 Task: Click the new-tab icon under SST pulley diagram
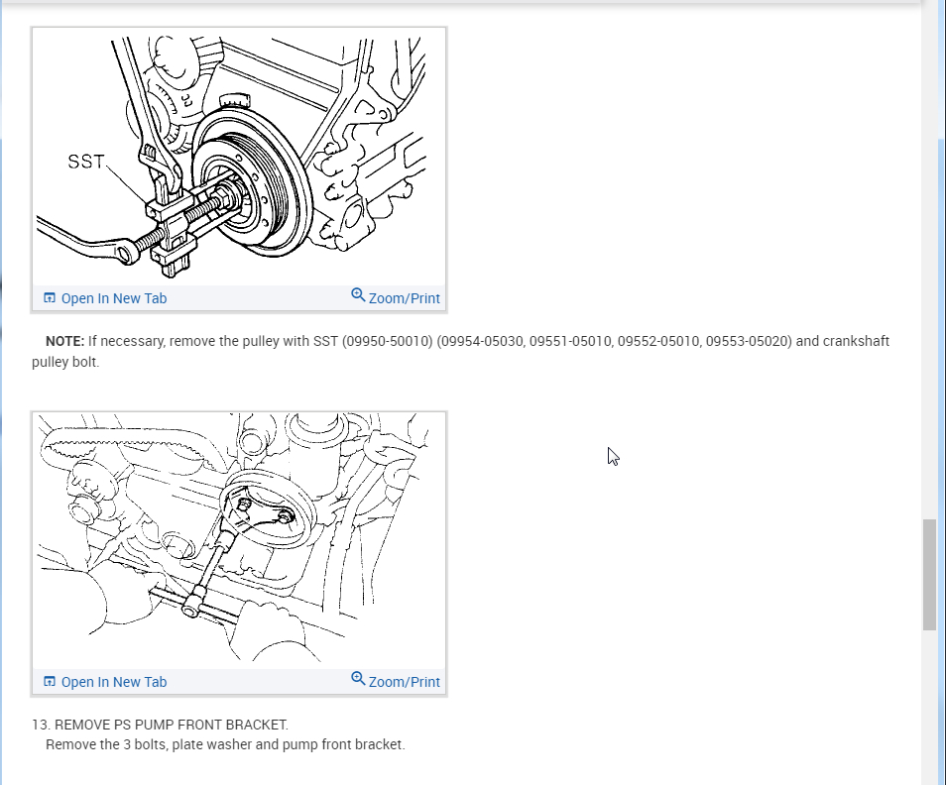click(50, 297)
